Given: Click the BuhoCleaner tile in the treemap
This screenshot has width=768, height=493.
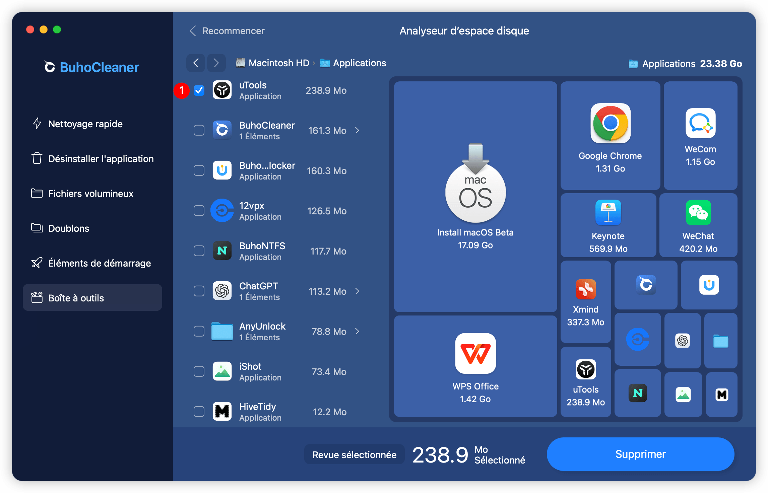Looking at the screenshot, I should coord(646,285).
